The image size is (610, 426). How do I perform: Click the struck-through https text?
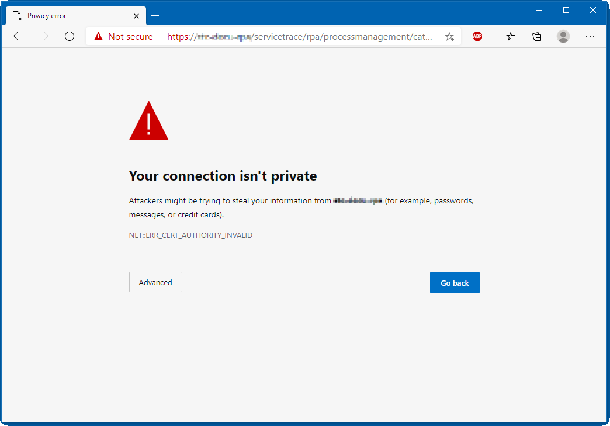pyautogui.click(x=178, y=36)
